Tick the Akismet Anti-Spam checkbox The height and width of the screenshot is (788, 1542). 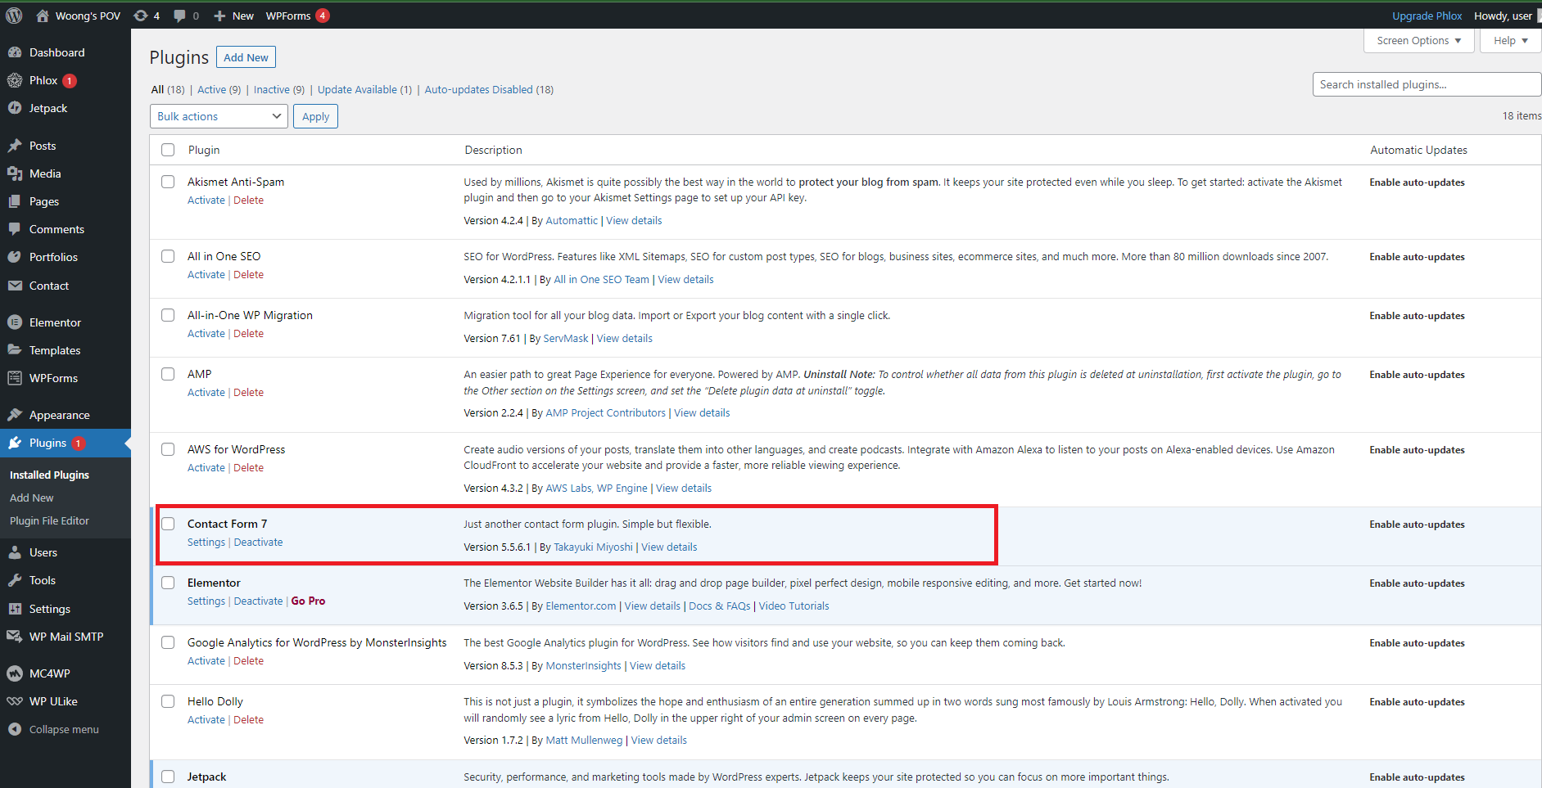168,182
